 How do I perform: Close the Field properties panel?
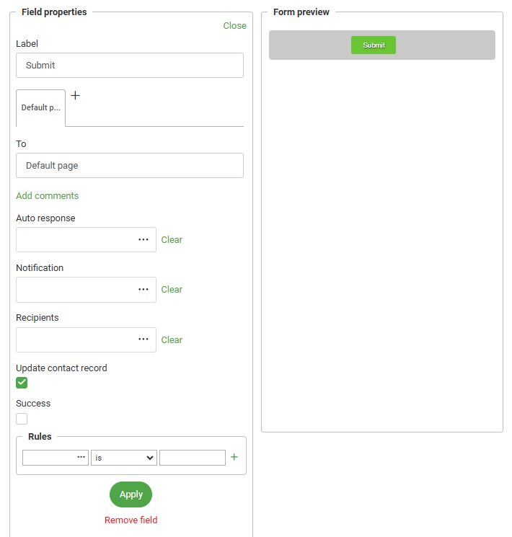234,26
